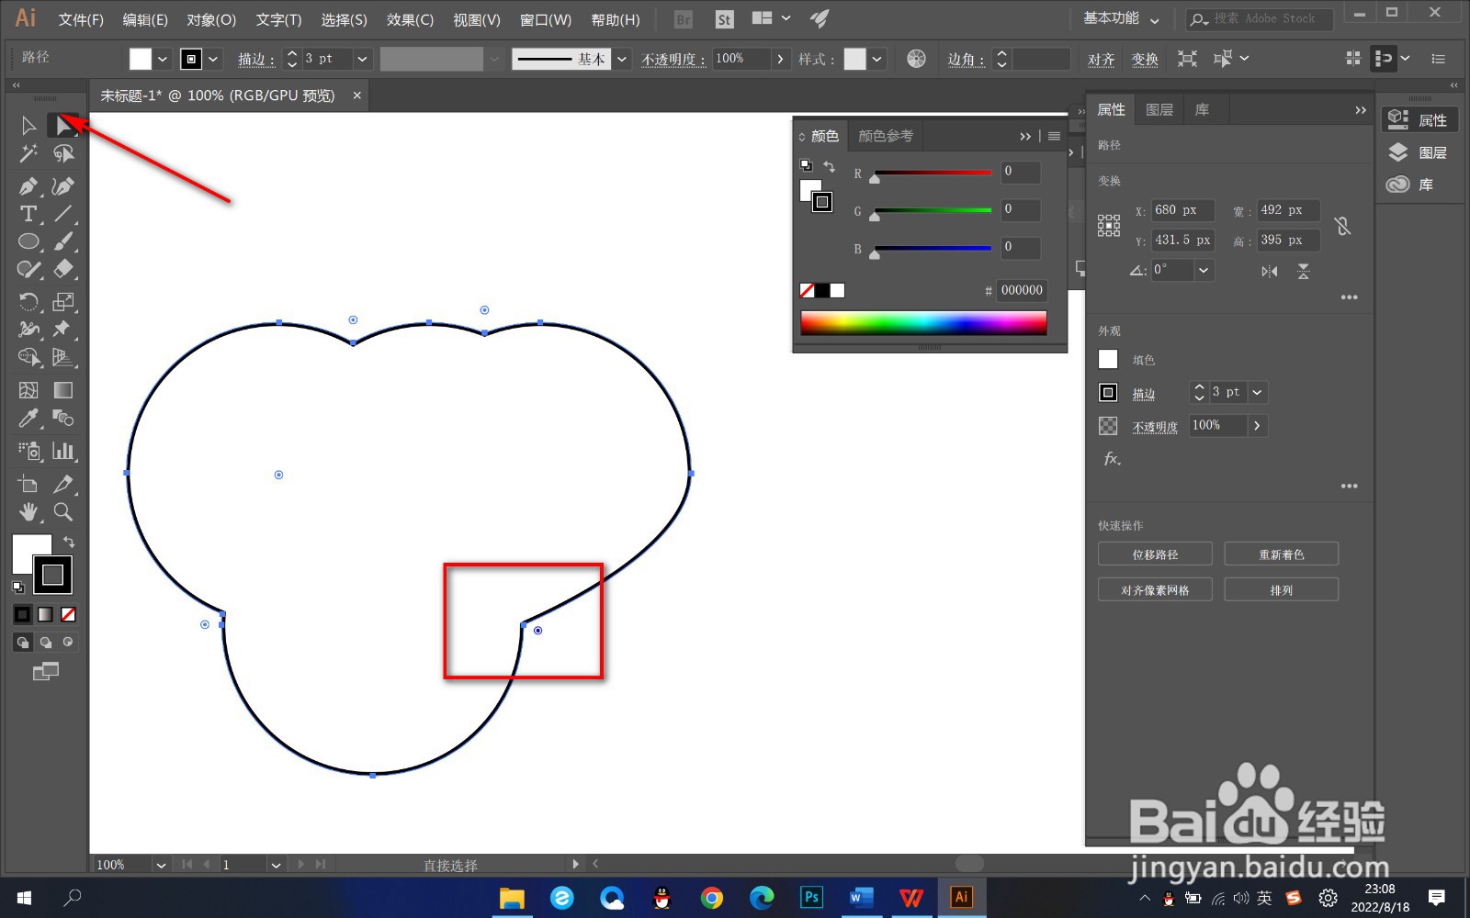
Task: Pick a color from the spectrum bar
Action: pyautogui.click(x=923, y=322)
